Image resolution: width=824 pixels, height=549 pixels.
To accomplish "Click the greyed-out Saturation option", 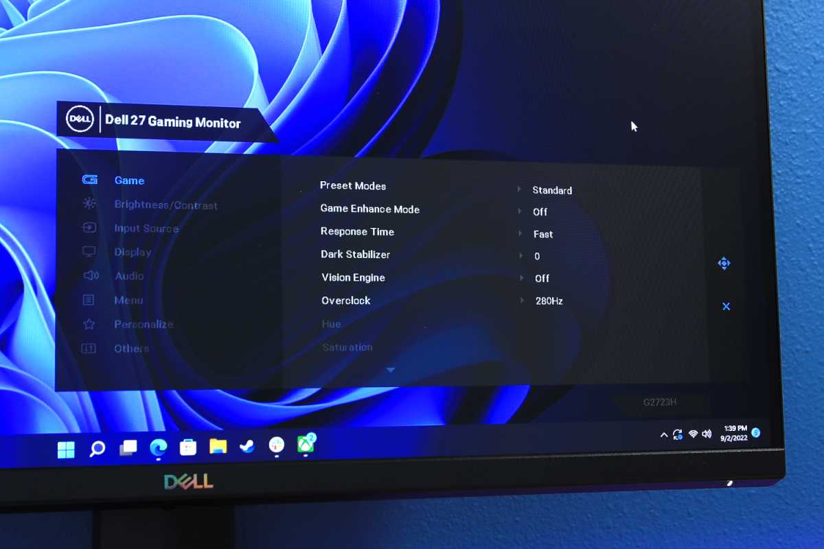I will tap(347, 347).
